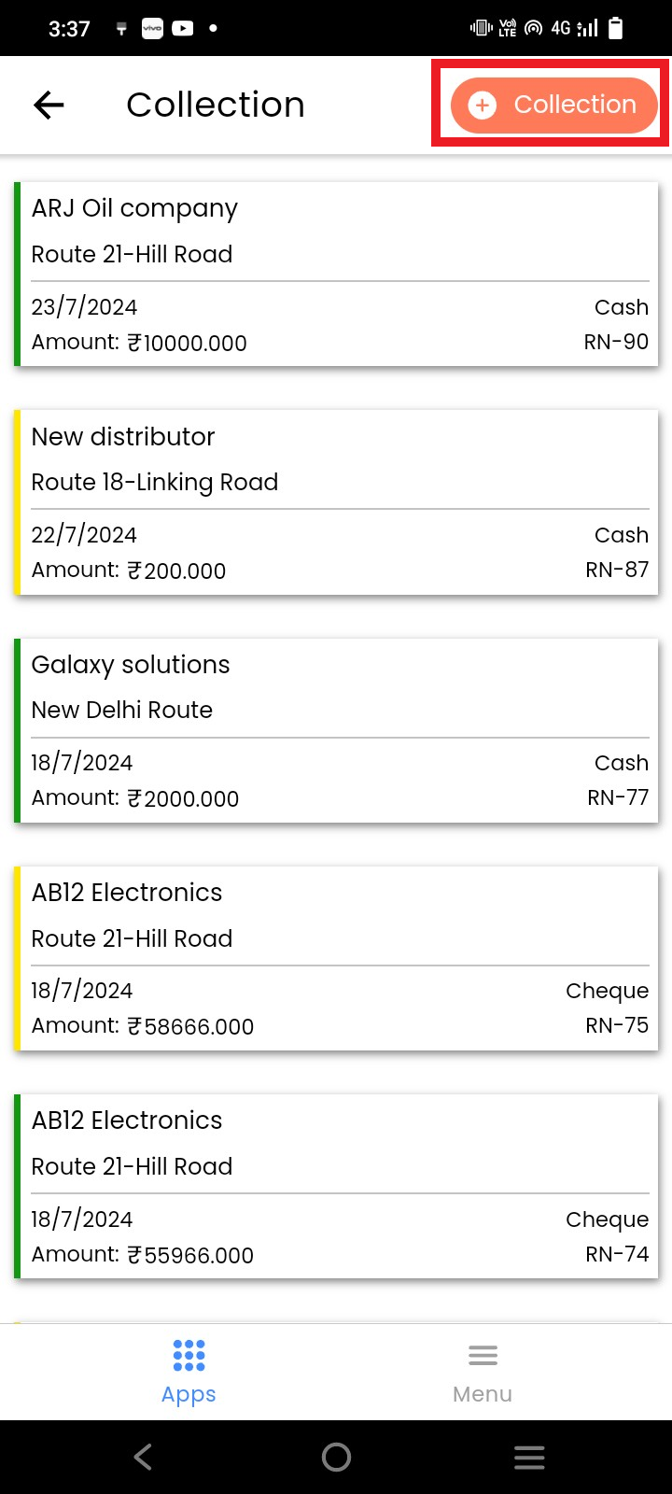This screenshot has width=672, height=1494.
Task: Tap Android back navigation button
Action: [143, 1457]
